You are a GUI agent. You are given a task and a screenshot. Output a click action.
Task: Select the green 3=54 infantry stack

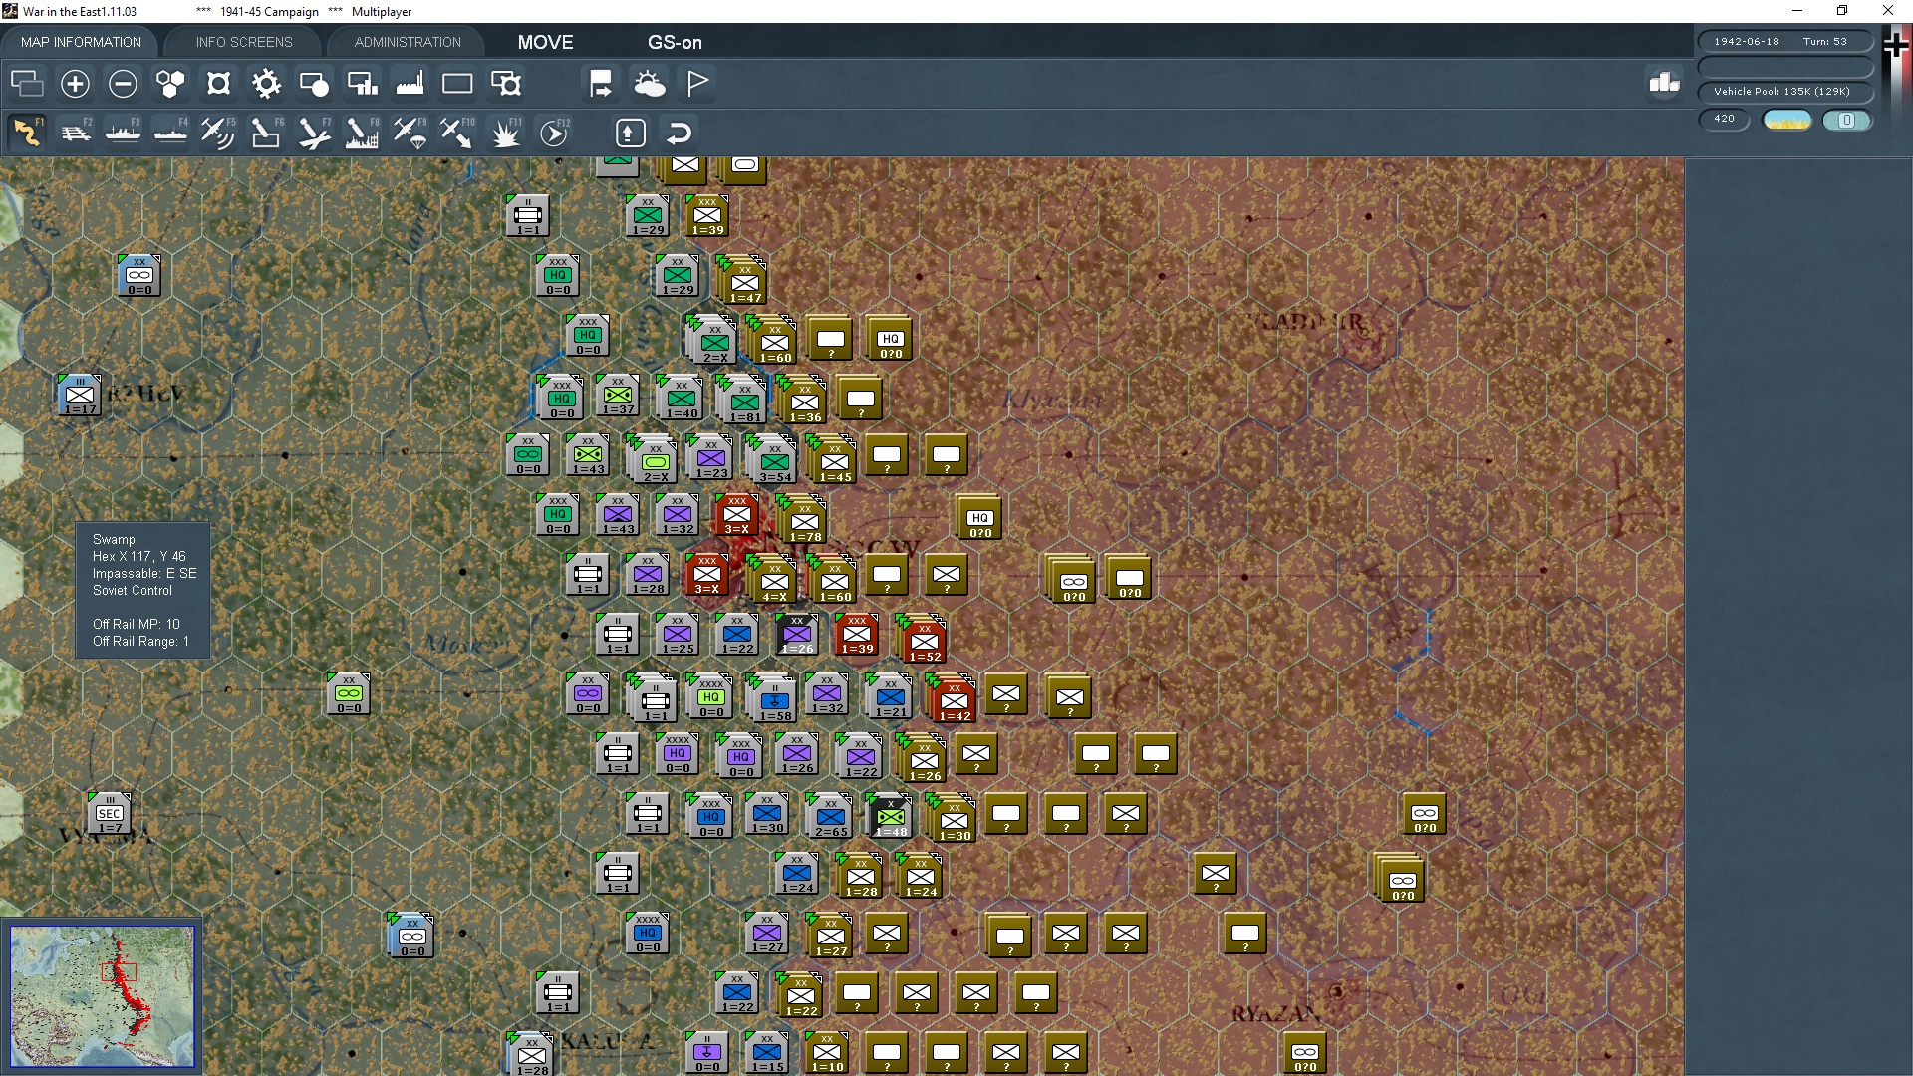774,461
